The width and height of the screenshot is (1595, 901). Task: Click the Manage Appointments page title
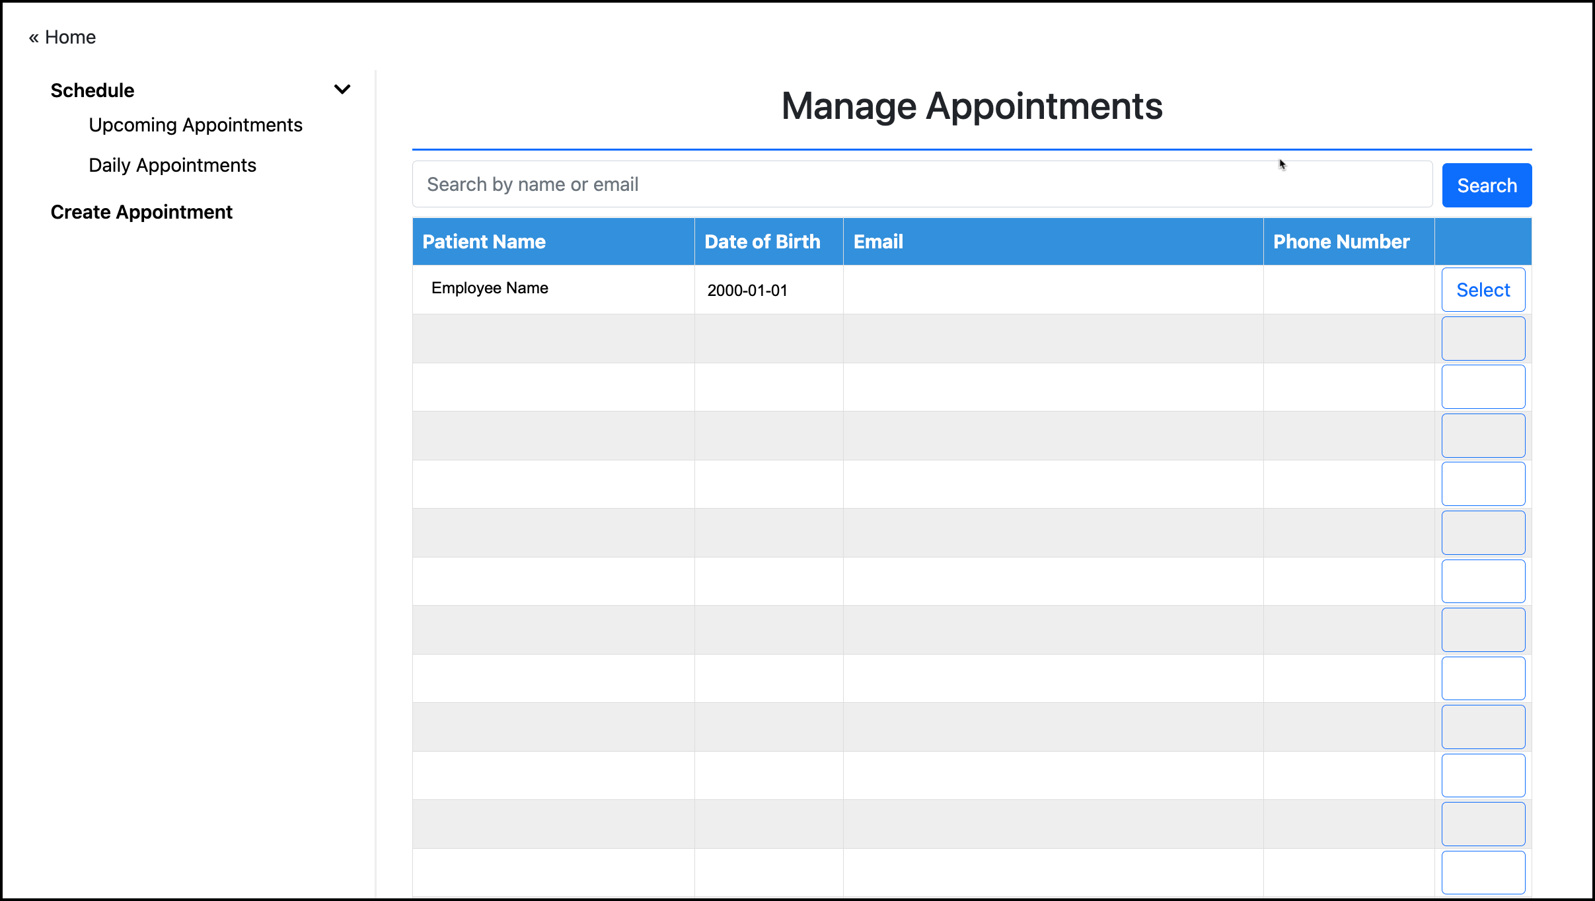click(972, 106)
